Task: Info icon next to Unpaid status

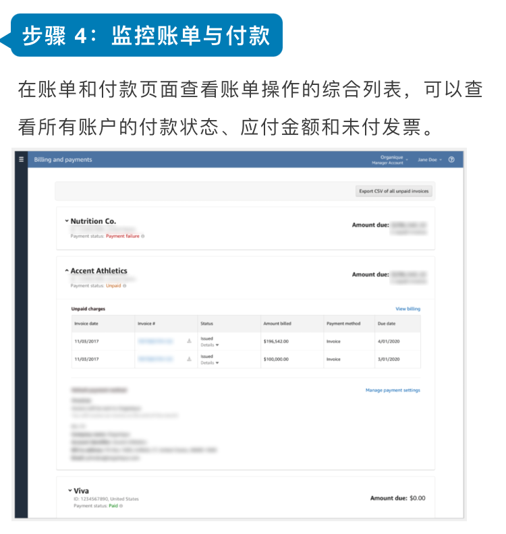Action: (124, 286)
